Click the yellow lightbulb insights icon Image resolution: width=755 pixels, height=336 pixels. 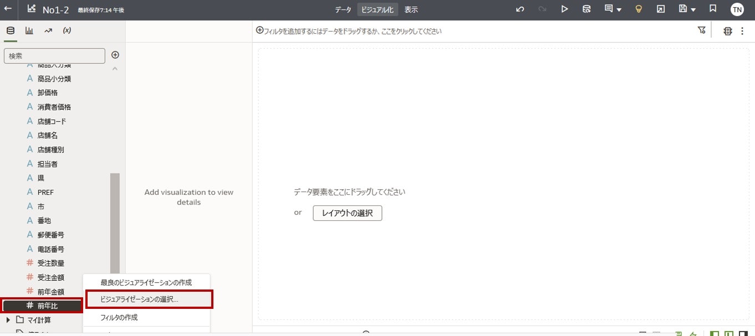639,9
